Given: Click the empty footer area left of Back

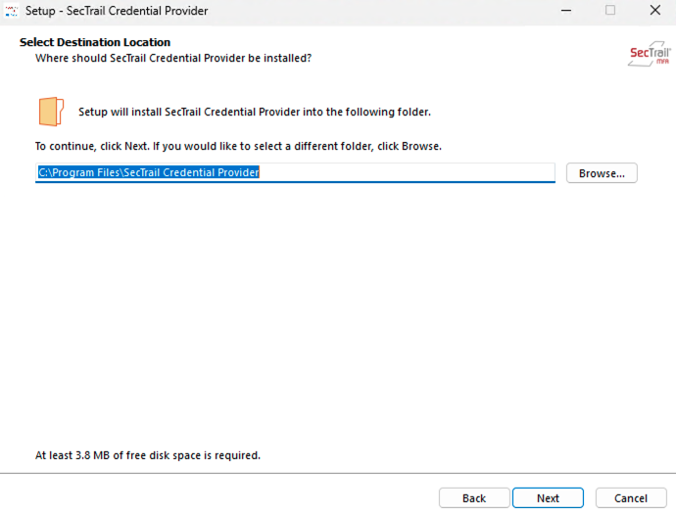Looking at the screenshot, I should [x=216, y=497].
